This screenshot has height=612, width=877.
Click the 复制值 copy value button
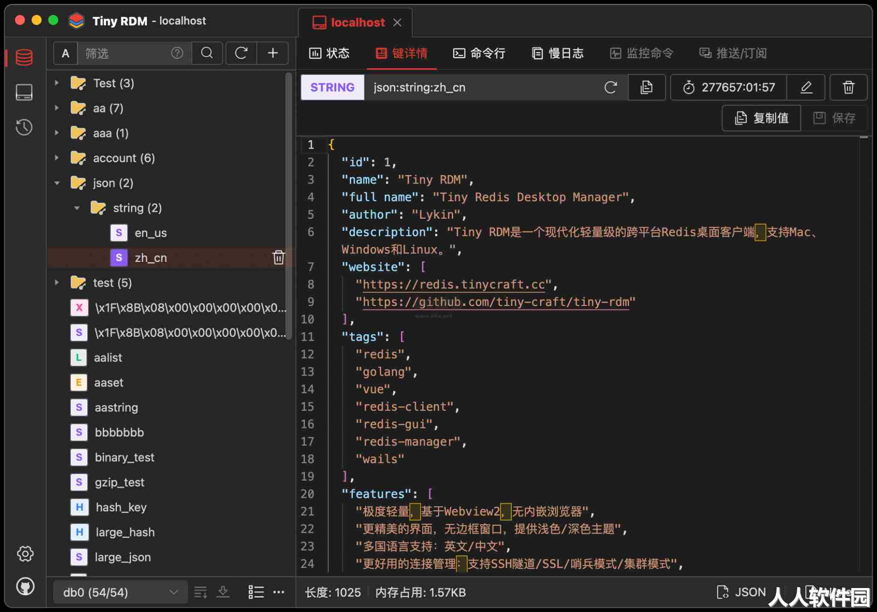coord(761,118)
